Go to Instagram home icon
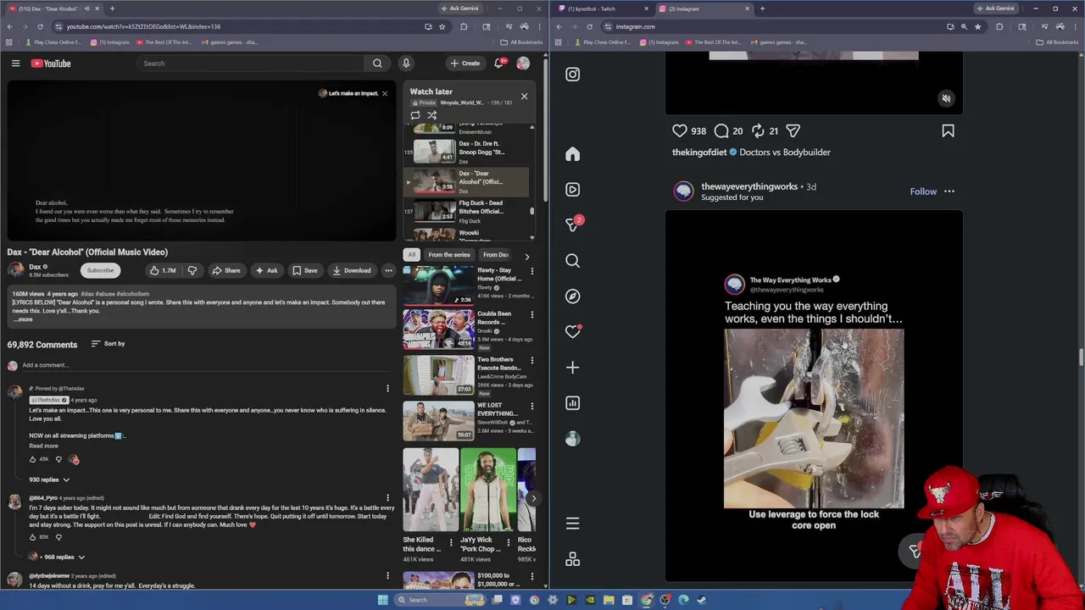This screenshot has width=1085, height=610. (x=573, y=154)
